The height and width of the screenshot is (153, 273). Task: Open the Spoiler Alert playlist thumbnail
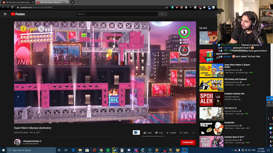tap(212, 99)
